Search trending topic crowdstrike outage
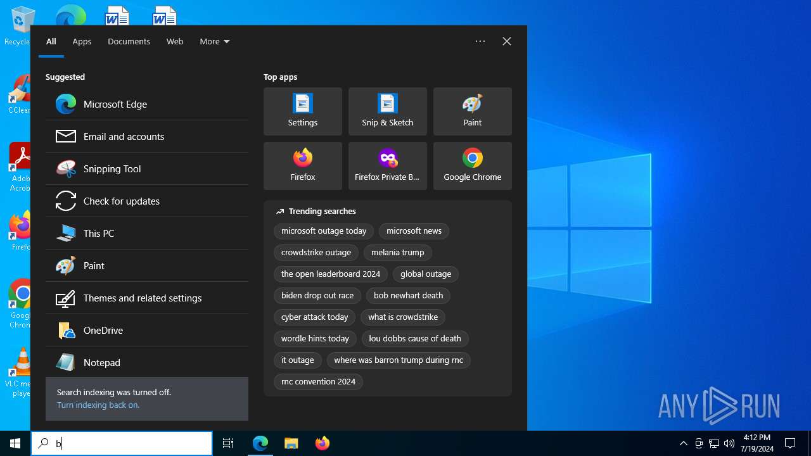 coord(316,253)
